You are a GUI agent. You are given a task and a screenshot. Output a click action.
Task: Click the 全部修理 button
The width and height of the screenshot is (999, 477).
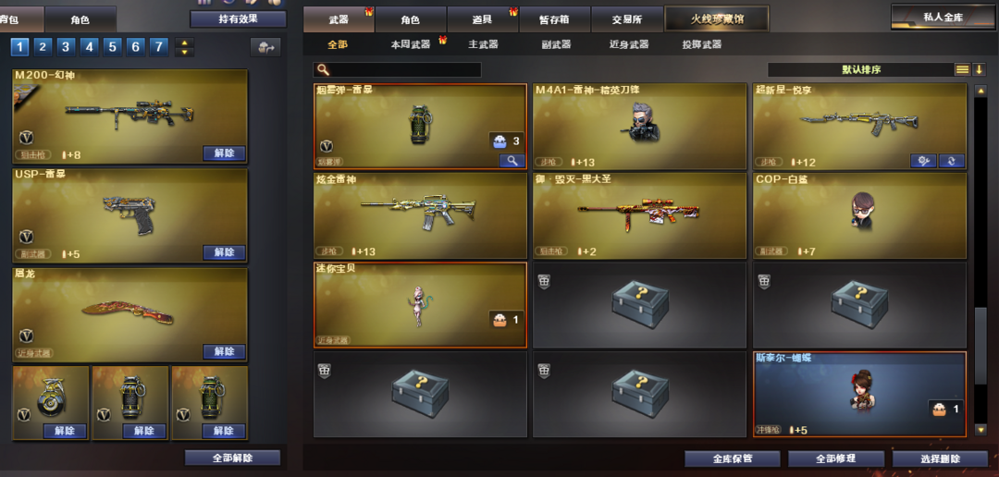click(x=836, y=459)
